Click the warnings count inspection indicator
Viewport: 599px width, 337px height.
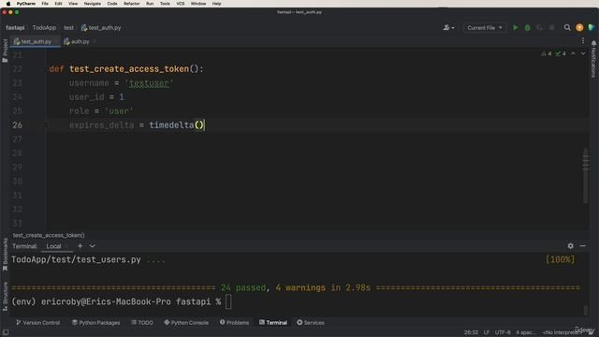(547, 53)
